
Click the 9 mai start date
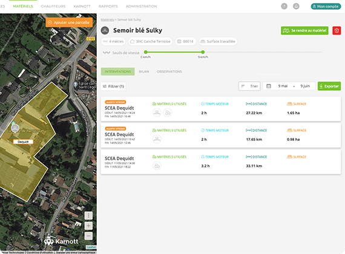coord(283,86)
